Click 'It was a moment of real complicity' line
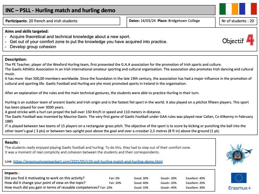The image size is (259, 194). tap(82, 152)
